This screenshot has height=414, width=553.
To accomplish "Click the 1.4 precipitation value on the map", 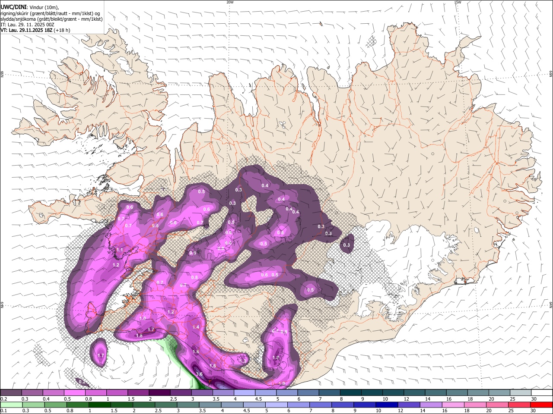I will (196, 327).
